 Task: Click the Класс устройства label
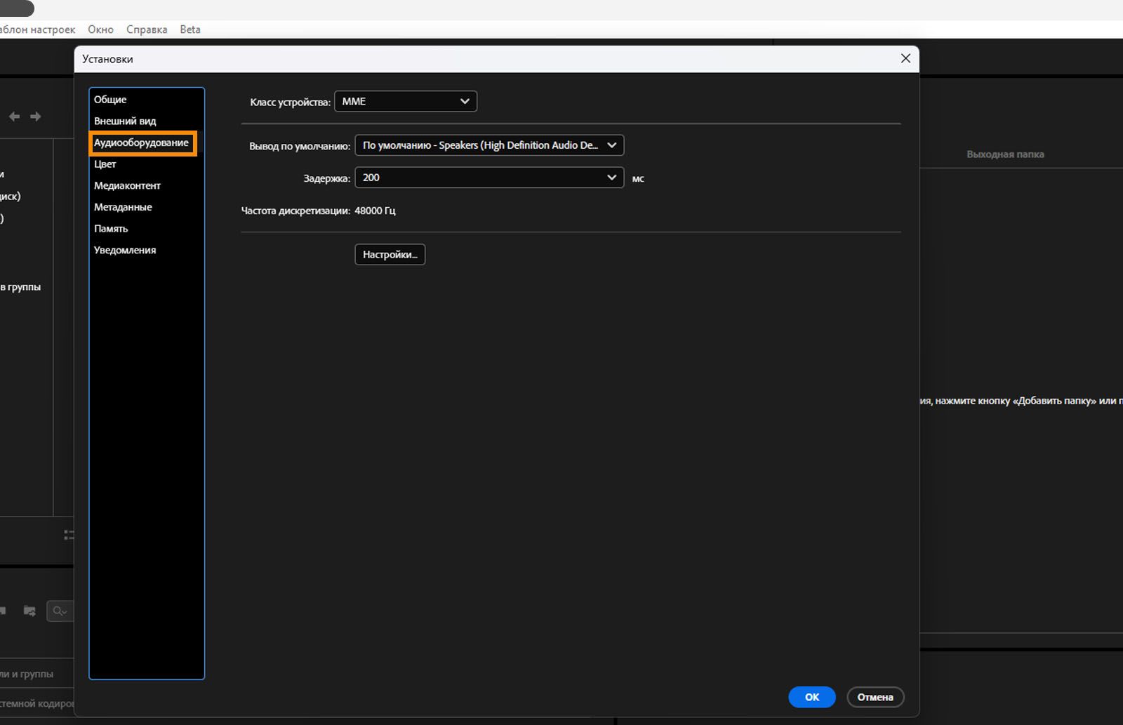pos(290,102)
